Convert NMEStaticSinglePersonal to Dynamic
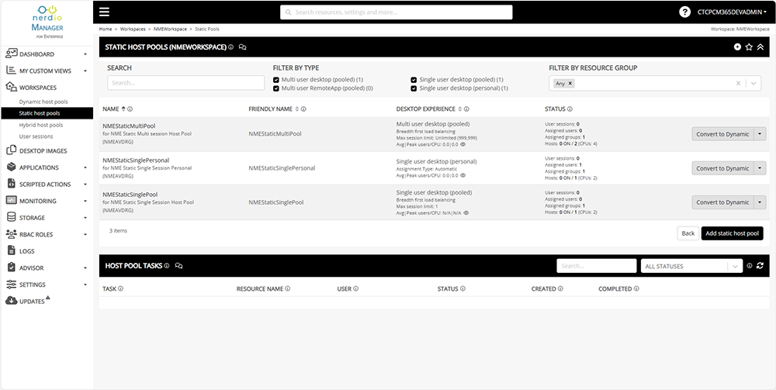The height and width of the screenshot is (390, 776). click(x=722, y=168)
